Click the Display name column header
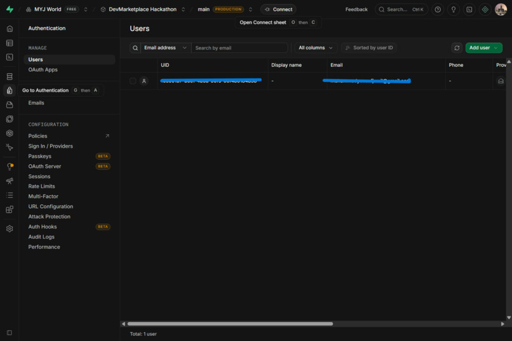 tap(297, 65)
